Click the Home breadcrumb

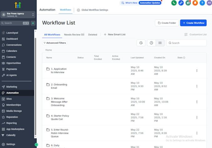pyautogui.click(x=48, y=50)
